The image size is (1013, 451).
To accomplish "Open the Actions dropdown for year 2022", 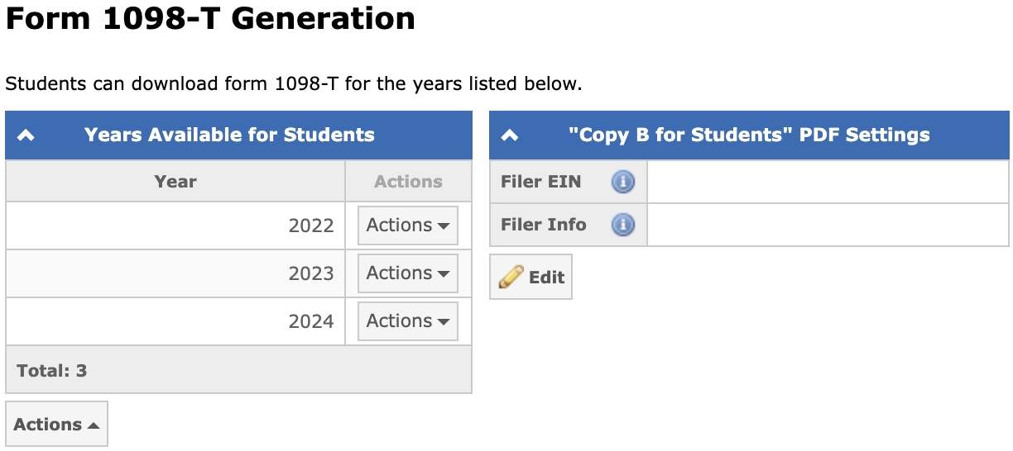I will [x=407, y=225].
